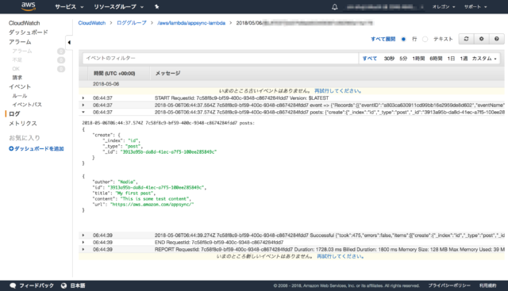Open the サービス services menu
The height and width of the screenshot is (291, 508).
click(x=69, y=7)
